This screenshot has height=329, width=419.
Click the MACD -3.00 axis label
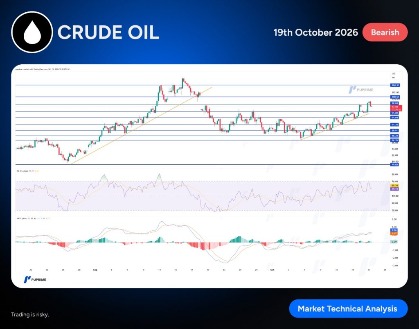point(394,265)
